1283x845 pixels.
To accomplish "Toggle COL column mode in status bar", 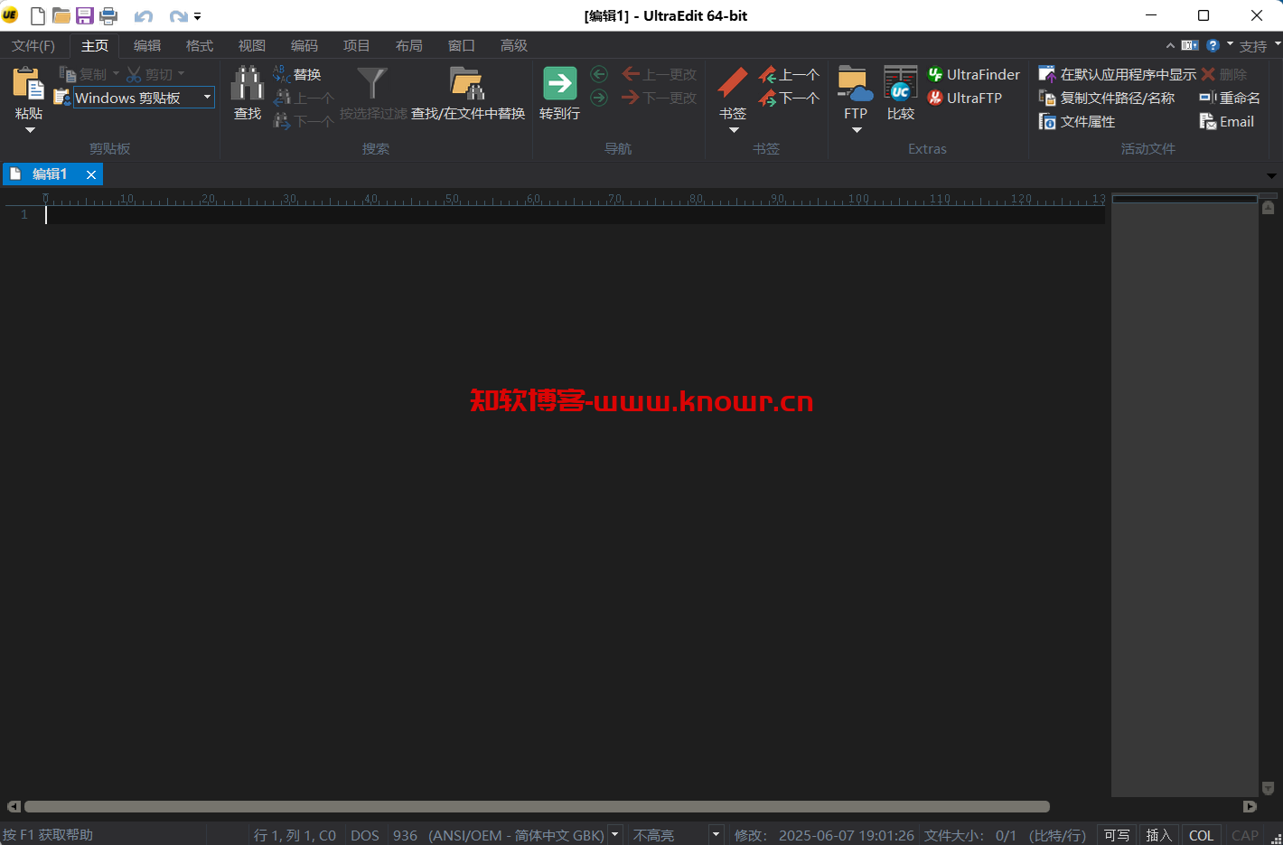I will (x=1201, y=835).
